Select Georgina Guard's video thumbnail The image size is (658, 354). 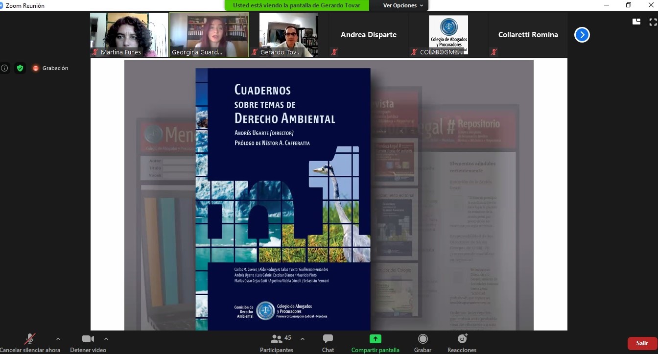[209, 34]
